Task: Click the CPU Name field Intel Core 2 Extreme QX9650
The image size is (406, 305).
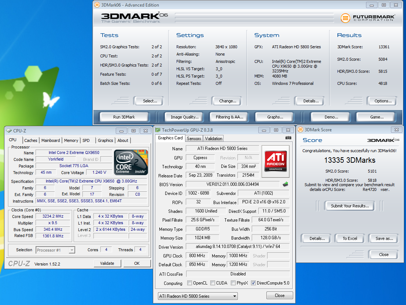Action: tap(74, 153)
